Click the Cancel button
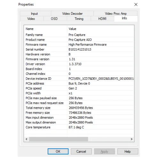This screenshot has width=157, height=157. (81, 151)
